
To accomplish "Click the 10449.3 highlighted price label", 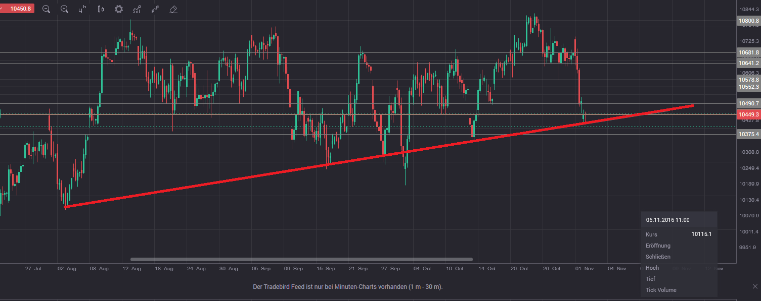I will tap(748, 114).
